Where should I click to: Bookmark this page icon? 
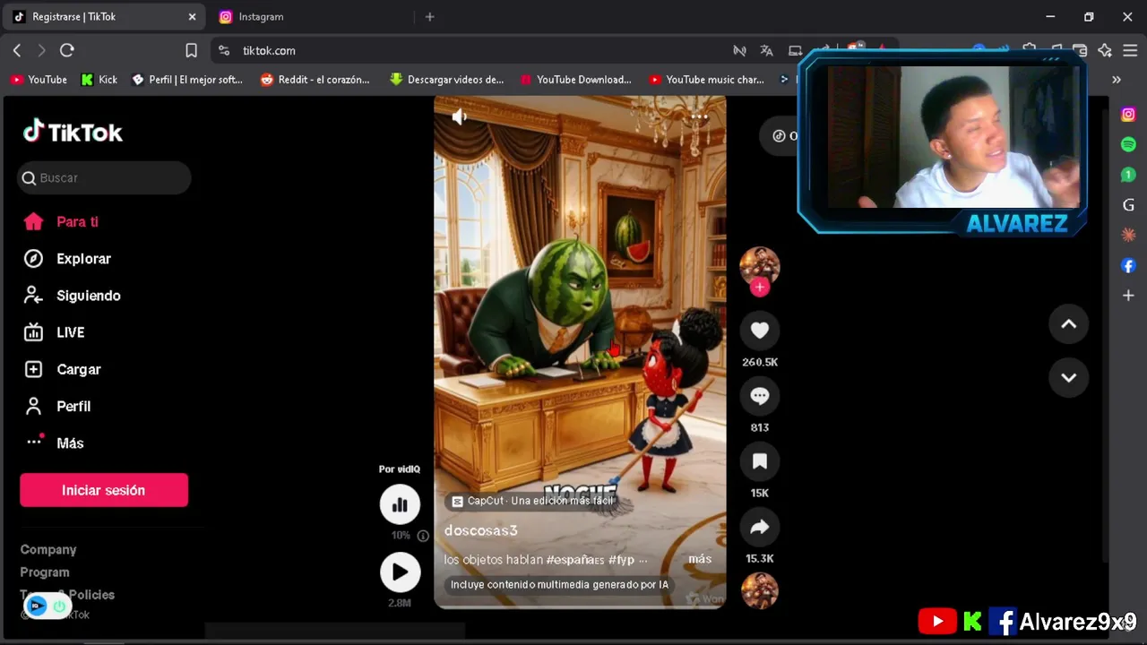[191, 51]
